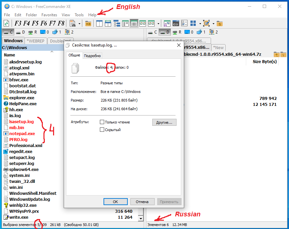Click the Name column header
This screenshot has width=289, height=229.
[x=10, y=55]
